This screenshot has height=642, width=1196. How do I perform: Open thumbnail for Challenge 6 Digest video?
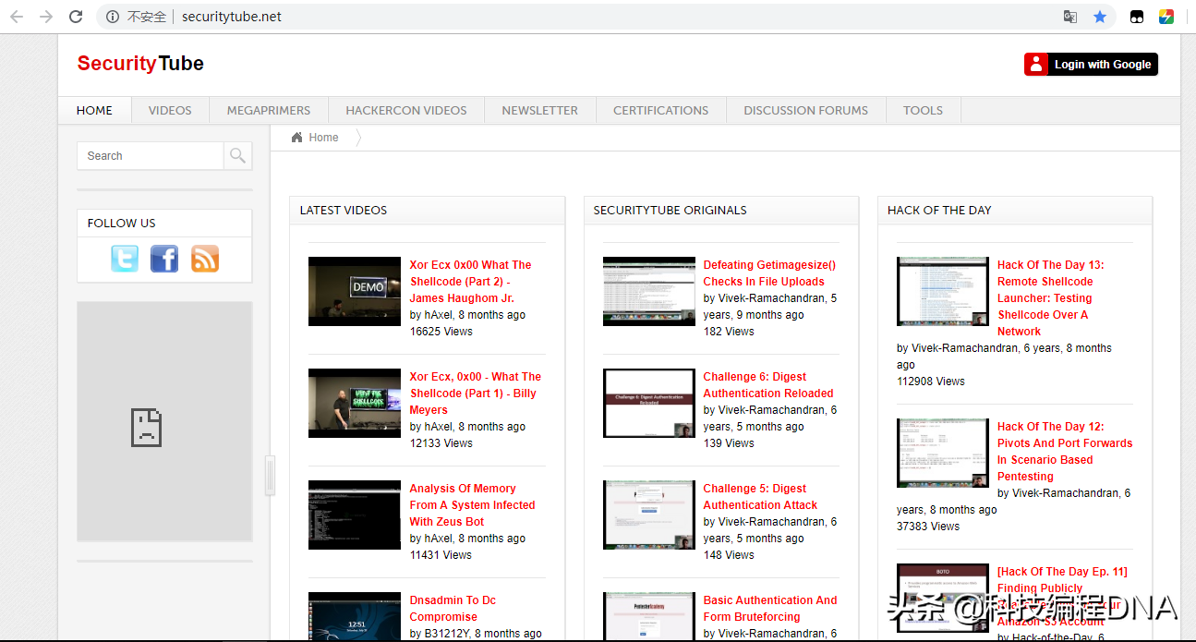(x=649, y=403)
